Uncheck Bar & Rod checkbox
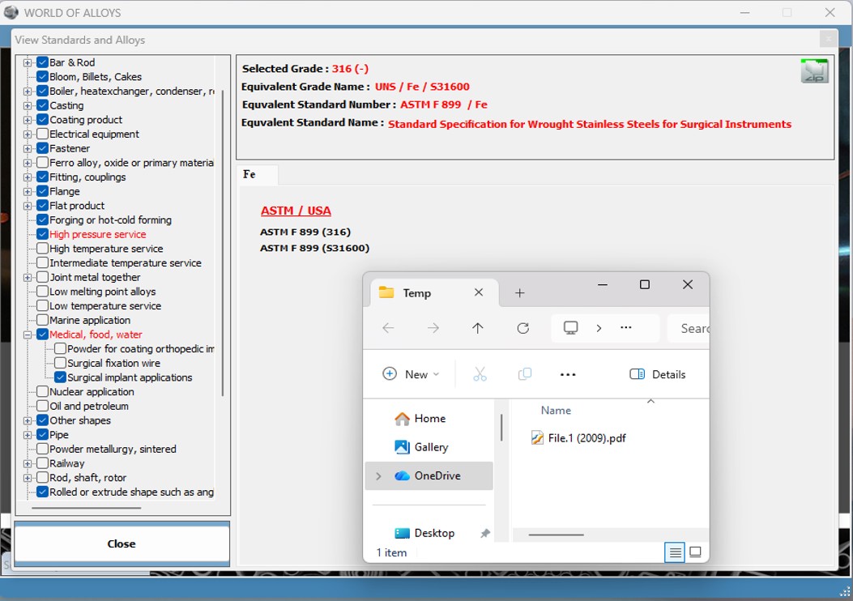Image resolution: width=853 pixels, height=601 pixels. point(42,62)
